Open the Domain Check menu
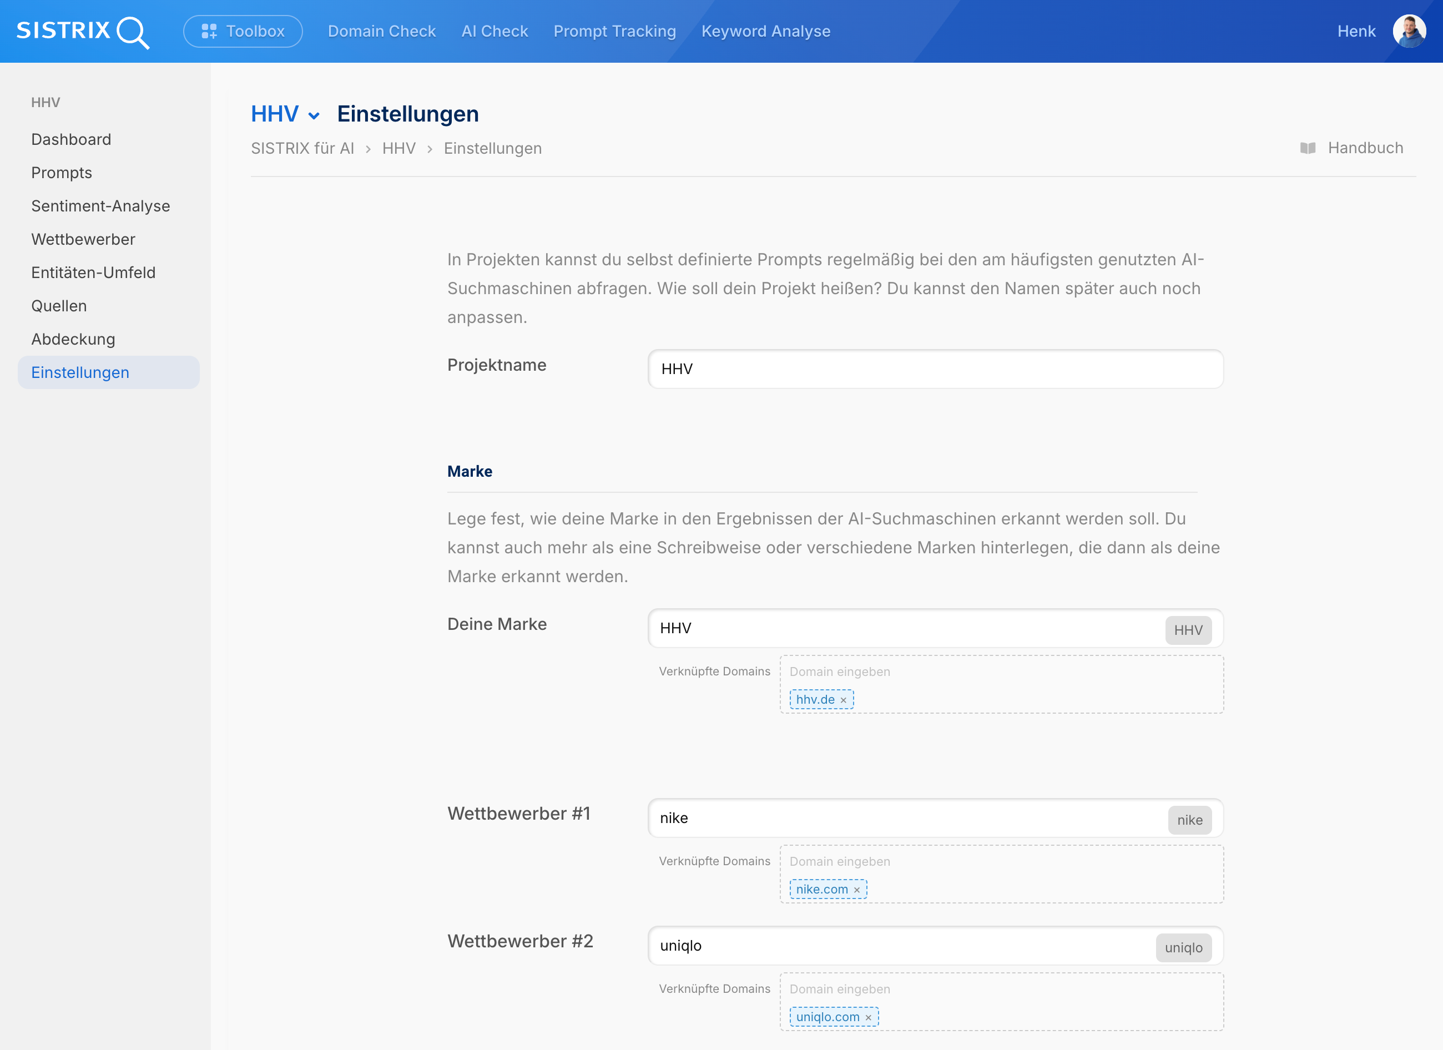The height and width of the screenshot is (1050, 1443). pyautogui.click(x=382, y=31)
